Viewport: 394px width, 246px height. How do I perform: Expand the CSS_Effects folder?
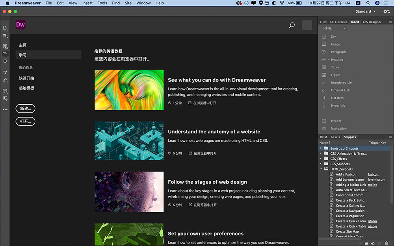click(x=320, y=159)
